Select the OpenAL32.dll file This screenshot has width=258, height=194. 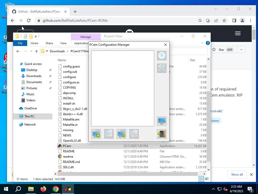[x=72, y=141]
